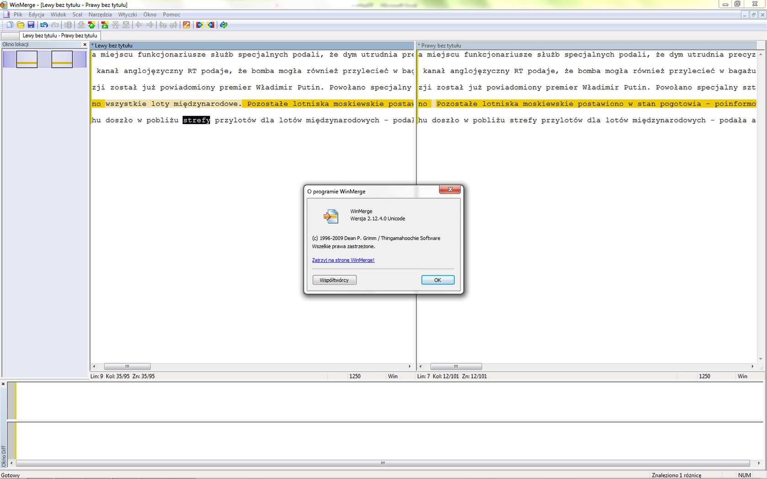
Task: Open the Pomoc menu
Action: (172, 15)
